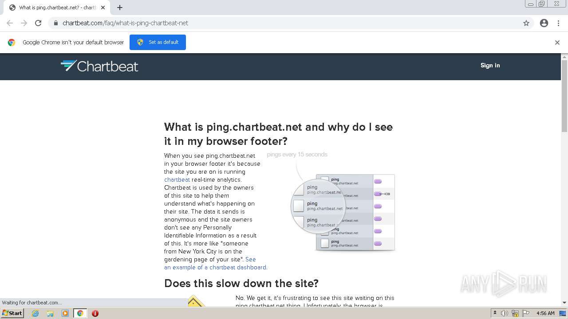568x319 pixels.
Task: Bookmark this page with the star icon
Action: [526, 23]
